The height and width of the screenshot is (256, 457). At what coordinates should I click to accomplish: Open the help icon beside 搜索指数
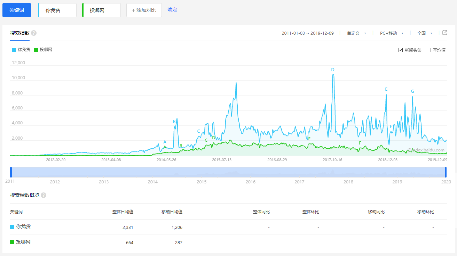[x=34, y=33]
